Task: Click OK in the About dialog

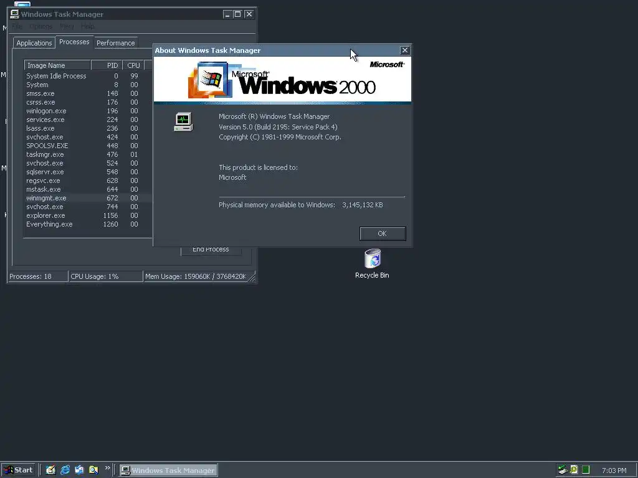Action: (383, 233)
